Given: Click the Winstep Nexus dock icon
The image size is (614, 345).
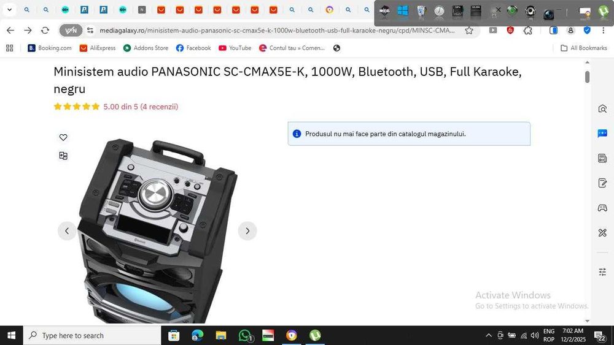Looking at the screenshot, I should [x=384, y=11].
